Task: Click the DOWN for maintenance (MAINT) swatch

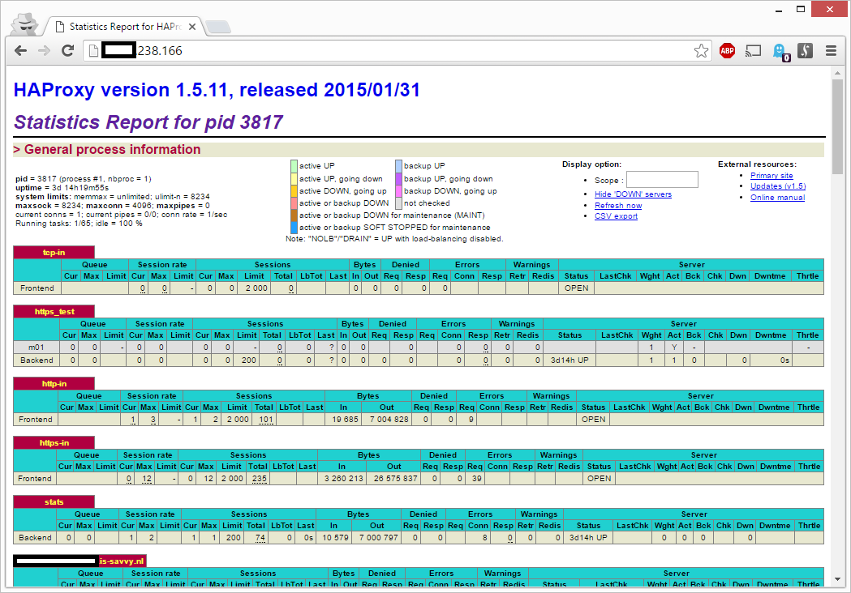Action: [294, 215]
